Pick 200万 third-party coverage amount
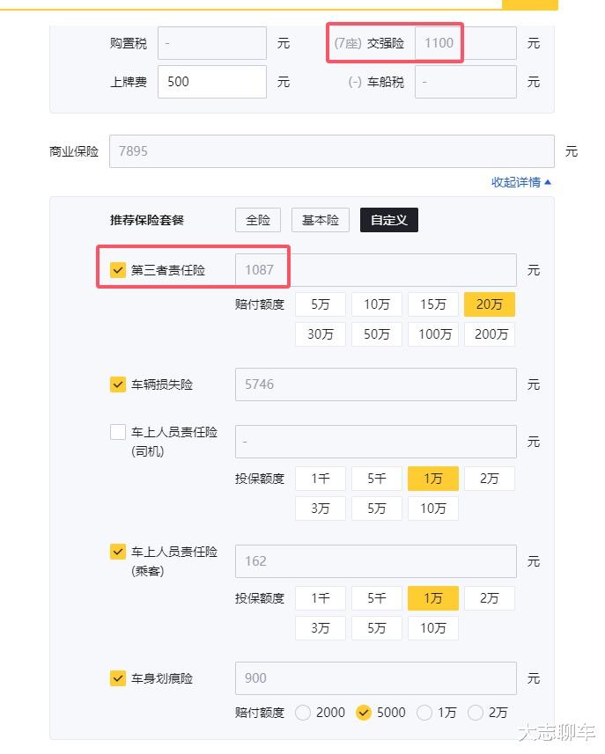Viewport: 605px width, 754px height. tap(490, 334)
